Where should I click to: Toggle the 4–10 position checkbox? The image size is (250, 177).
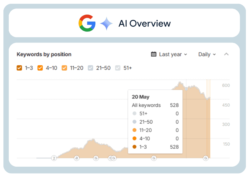(x=40, y=68)
